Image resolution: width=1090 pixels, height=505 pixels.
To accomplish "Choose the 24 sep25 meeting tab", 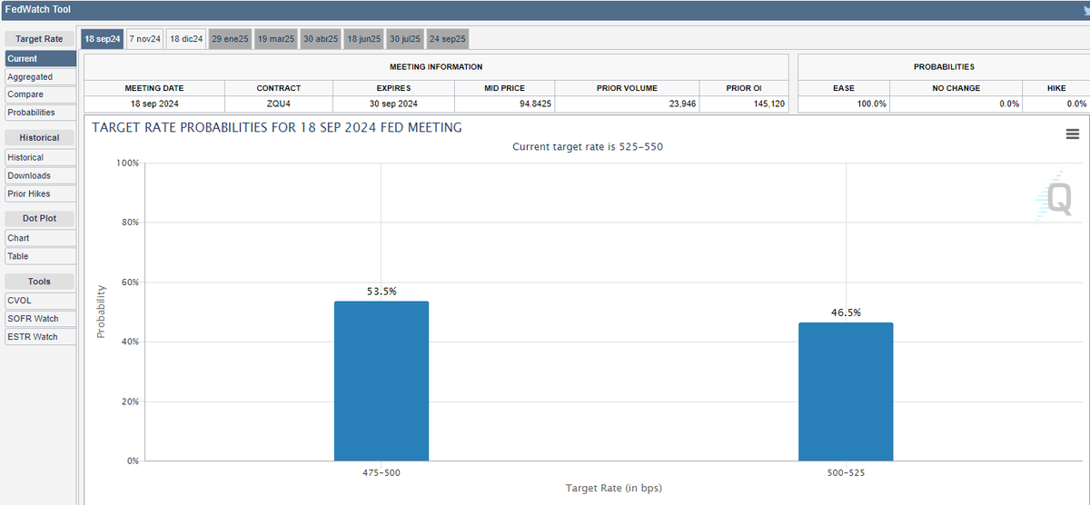I will 448,39.
